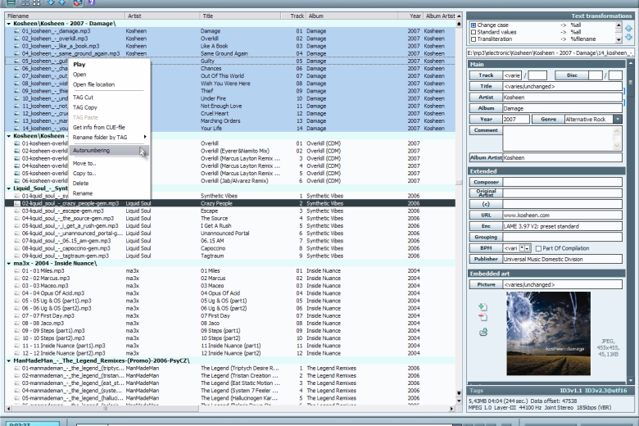
Task: Click the save picture to disk icon
Action: click(x=483, y=332)
